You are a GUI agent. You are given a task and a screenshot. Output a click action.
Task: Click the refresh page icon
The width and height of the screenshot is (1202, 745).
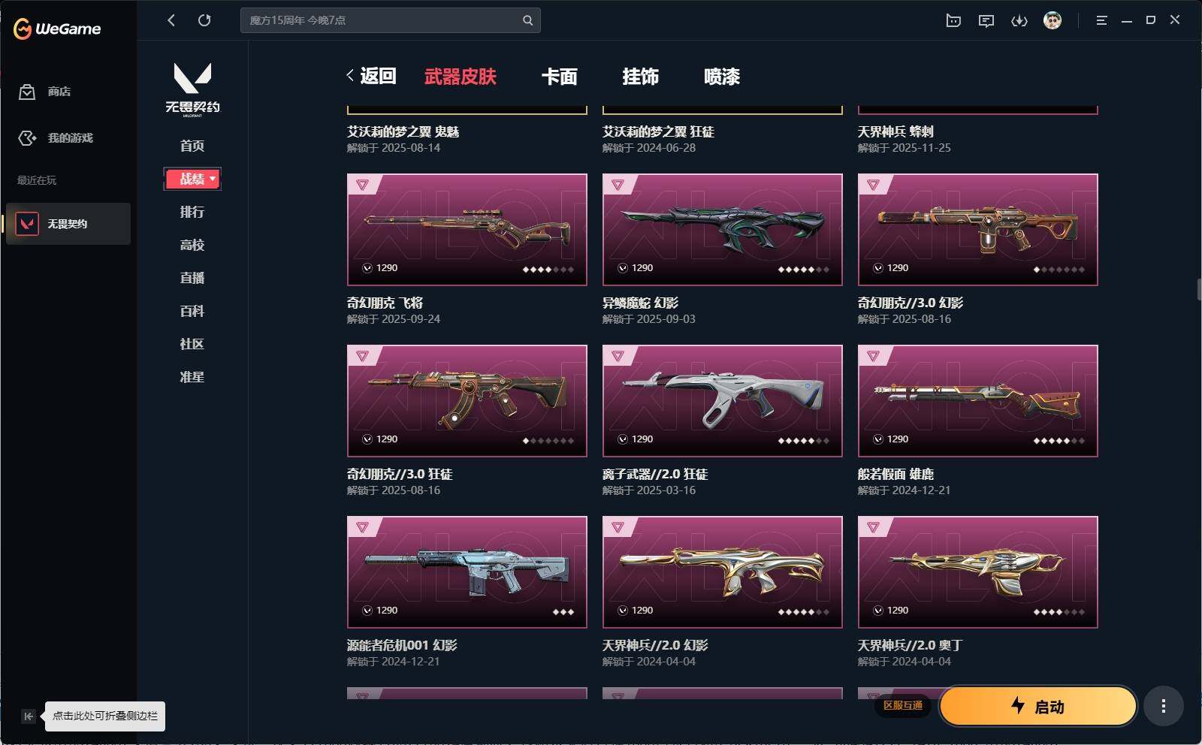point(204,20)
